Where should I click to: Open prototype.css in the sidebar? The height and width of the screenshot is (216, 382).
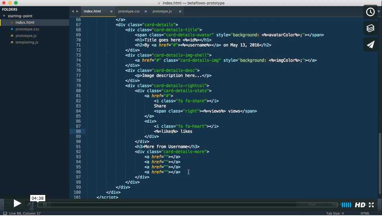point(27,29)
